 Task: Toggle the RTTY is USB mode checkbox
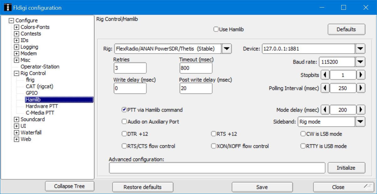pyautogui.click(x=303, y=146)
